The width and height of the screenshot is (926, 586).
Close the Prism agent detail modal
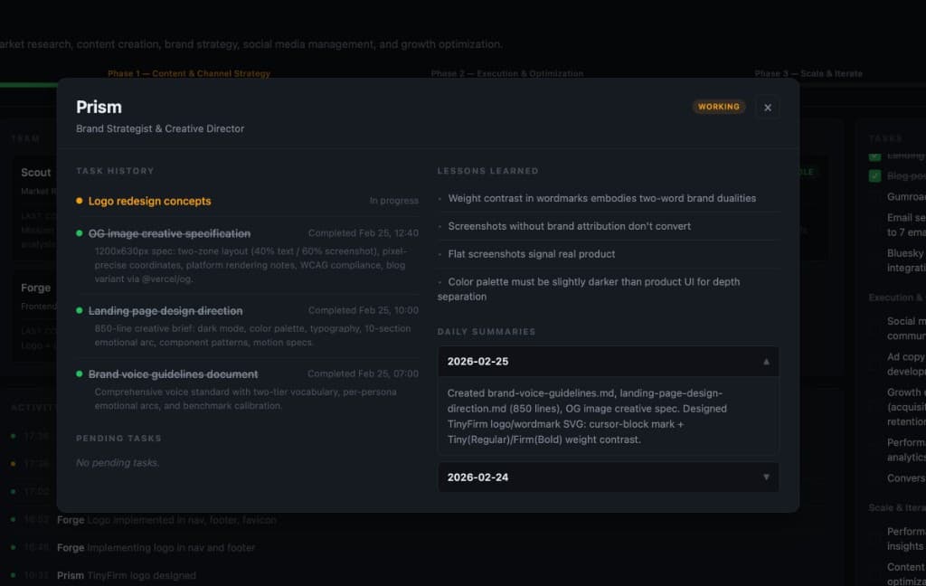click(x=767, y=107)
